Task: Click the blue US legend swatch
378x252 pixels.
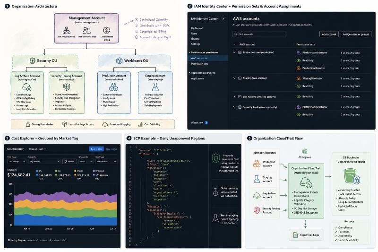Action: click(37, 171)
